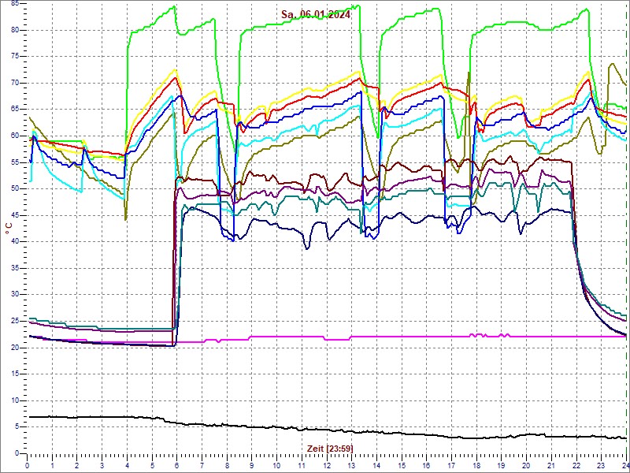
Task: Click hour 24 on the time axis
Action: pos(624,465)
